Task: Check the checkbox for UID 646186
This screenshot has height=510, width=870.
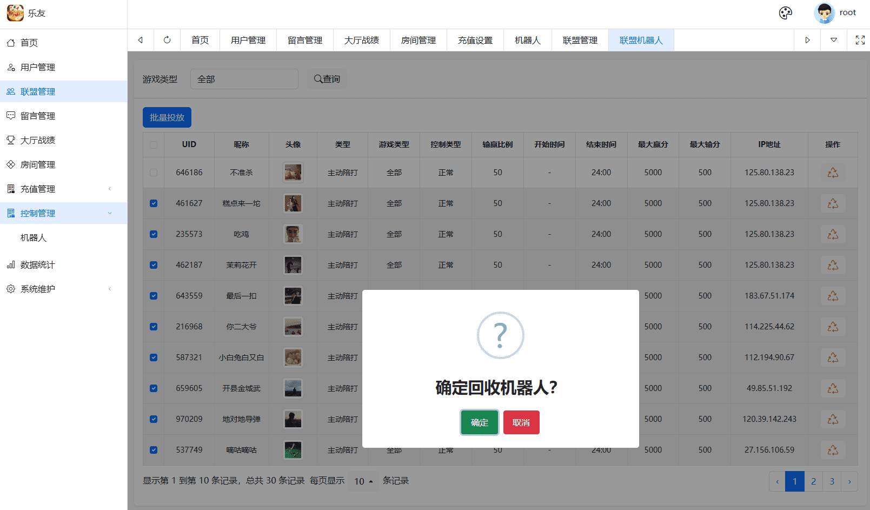Action: 153,172
